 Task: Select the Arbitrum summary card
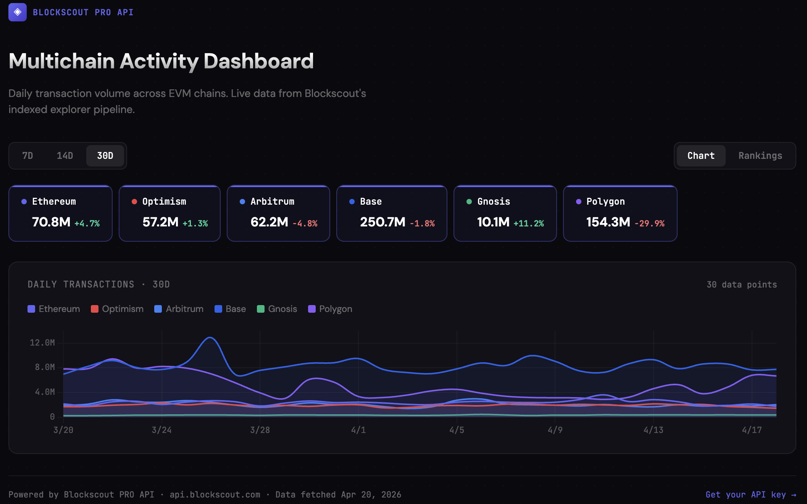point(278,213)
